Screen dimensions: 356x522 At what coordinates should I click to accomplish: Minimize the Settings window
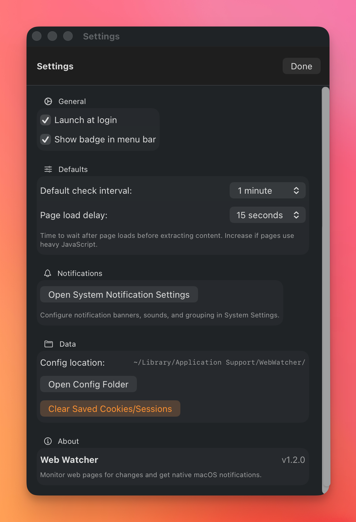(x=52, y=36)
